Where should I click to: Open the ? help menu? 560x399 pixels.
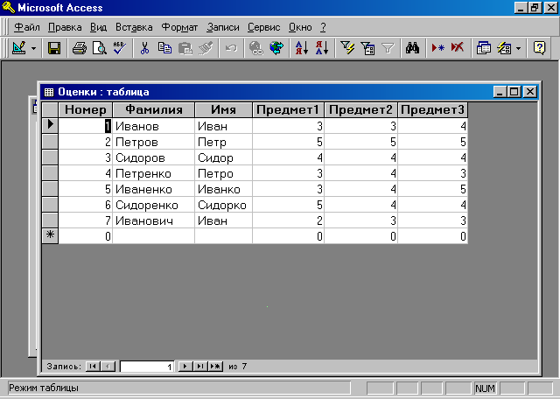coord(323,27)
